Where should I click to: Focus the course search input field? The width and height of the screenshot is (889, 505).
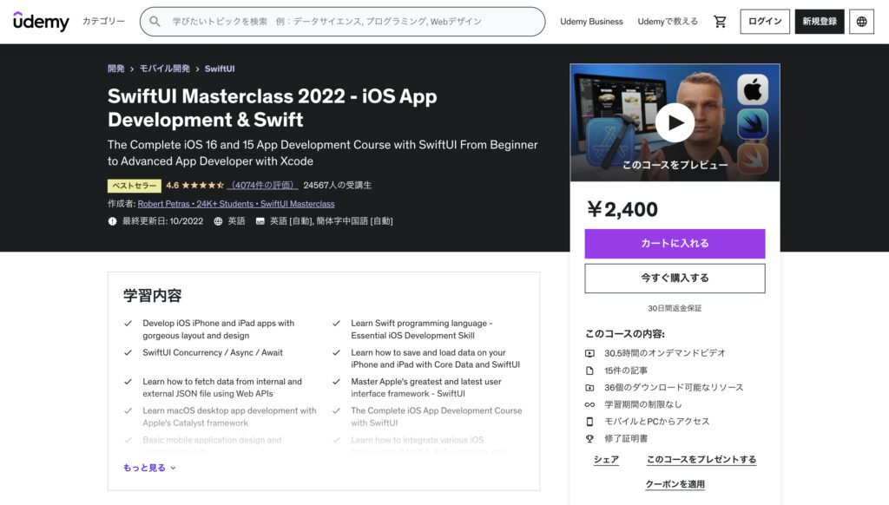click(342, 22)
